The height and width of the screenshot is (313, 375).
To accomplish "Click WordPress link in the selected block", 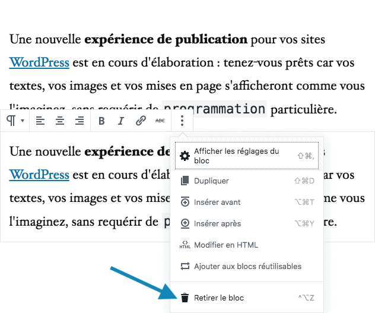I will pos(39,175).
